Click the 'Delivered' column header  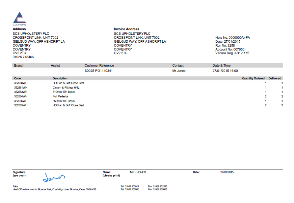click(x=275, y=78)
